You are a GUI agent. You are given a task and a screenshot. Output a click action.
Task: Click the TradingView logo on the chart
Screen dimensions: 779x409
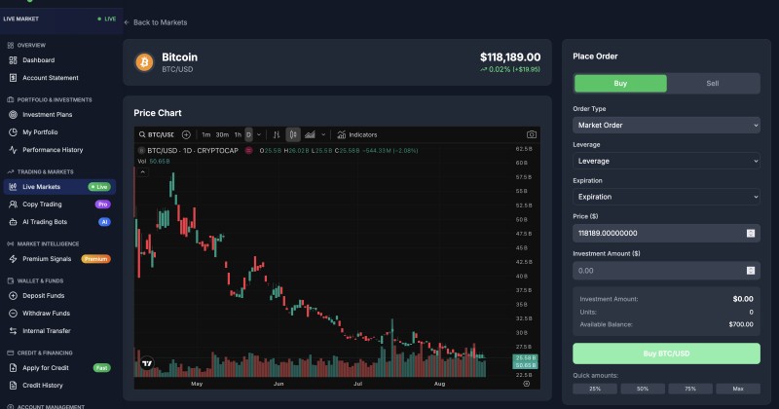point(147,364)
